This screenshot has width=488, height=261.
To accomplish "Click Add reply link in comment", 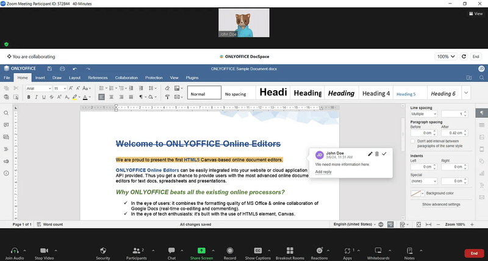I will (323, 172).
